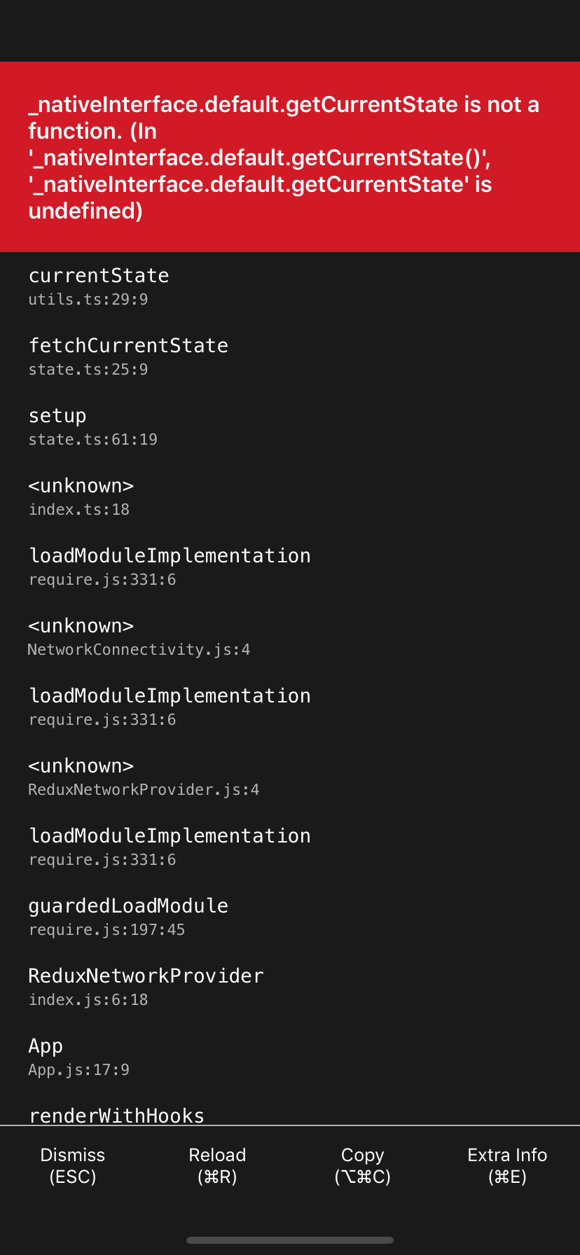Select the App frame at App.js:17:9

tap(46, 1046)
